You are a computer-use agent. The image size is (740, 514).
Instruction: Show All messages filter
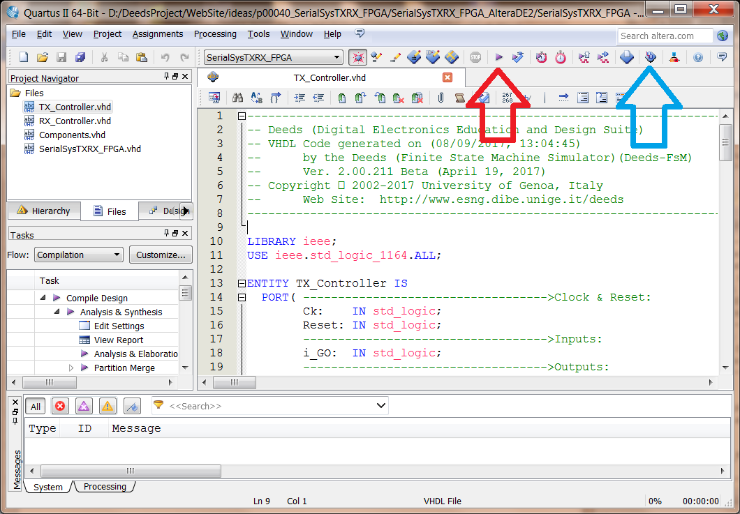pyautogui.click(x=36, y=407)
